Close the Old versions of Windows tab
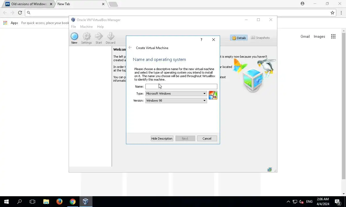 (x=51, y=4)
